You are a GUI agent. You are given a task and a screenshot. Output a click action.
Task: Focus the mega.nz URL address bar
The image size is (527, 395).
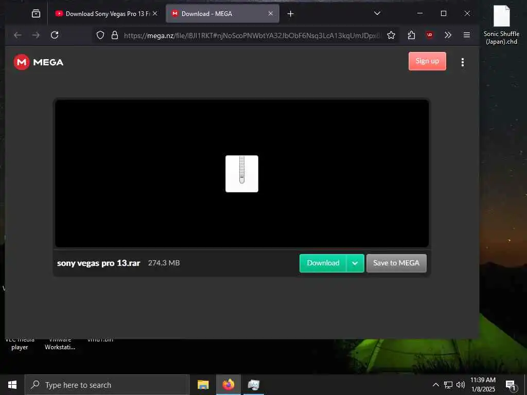(x=252, y=35)
